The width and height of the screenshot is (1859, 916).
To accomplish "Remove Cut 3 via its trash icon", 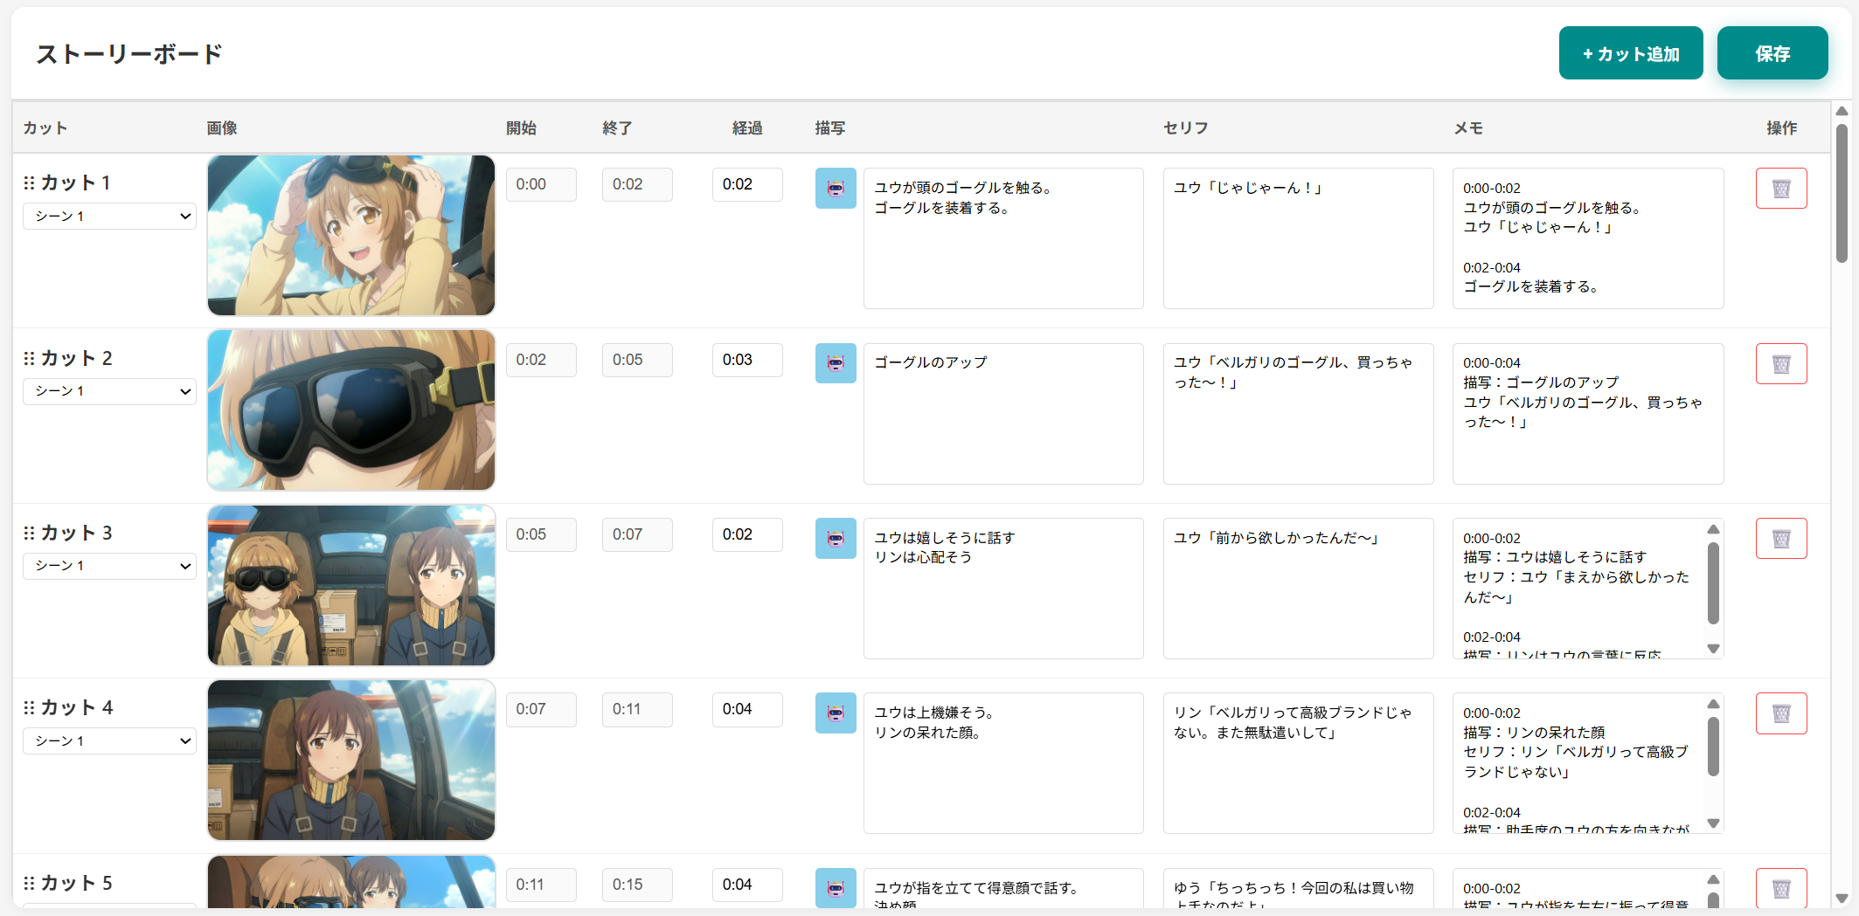I will [x=1780, y=539].
